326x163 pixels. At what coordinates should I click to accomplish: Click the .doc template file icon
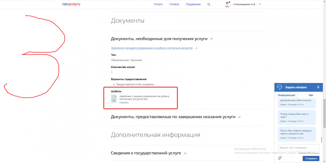pos(114,99)
